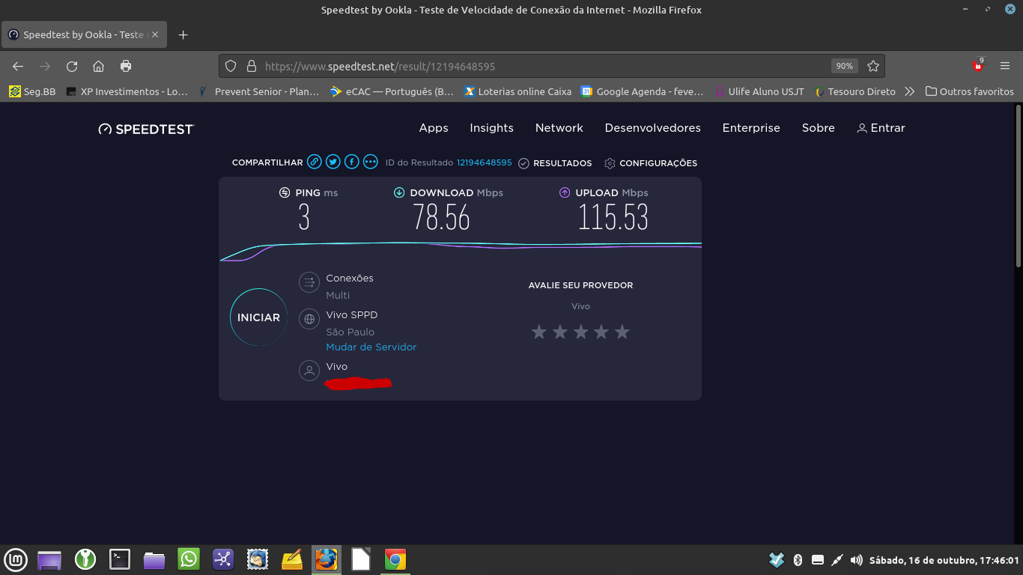Open the Sobre menu item

pos(819,128)
